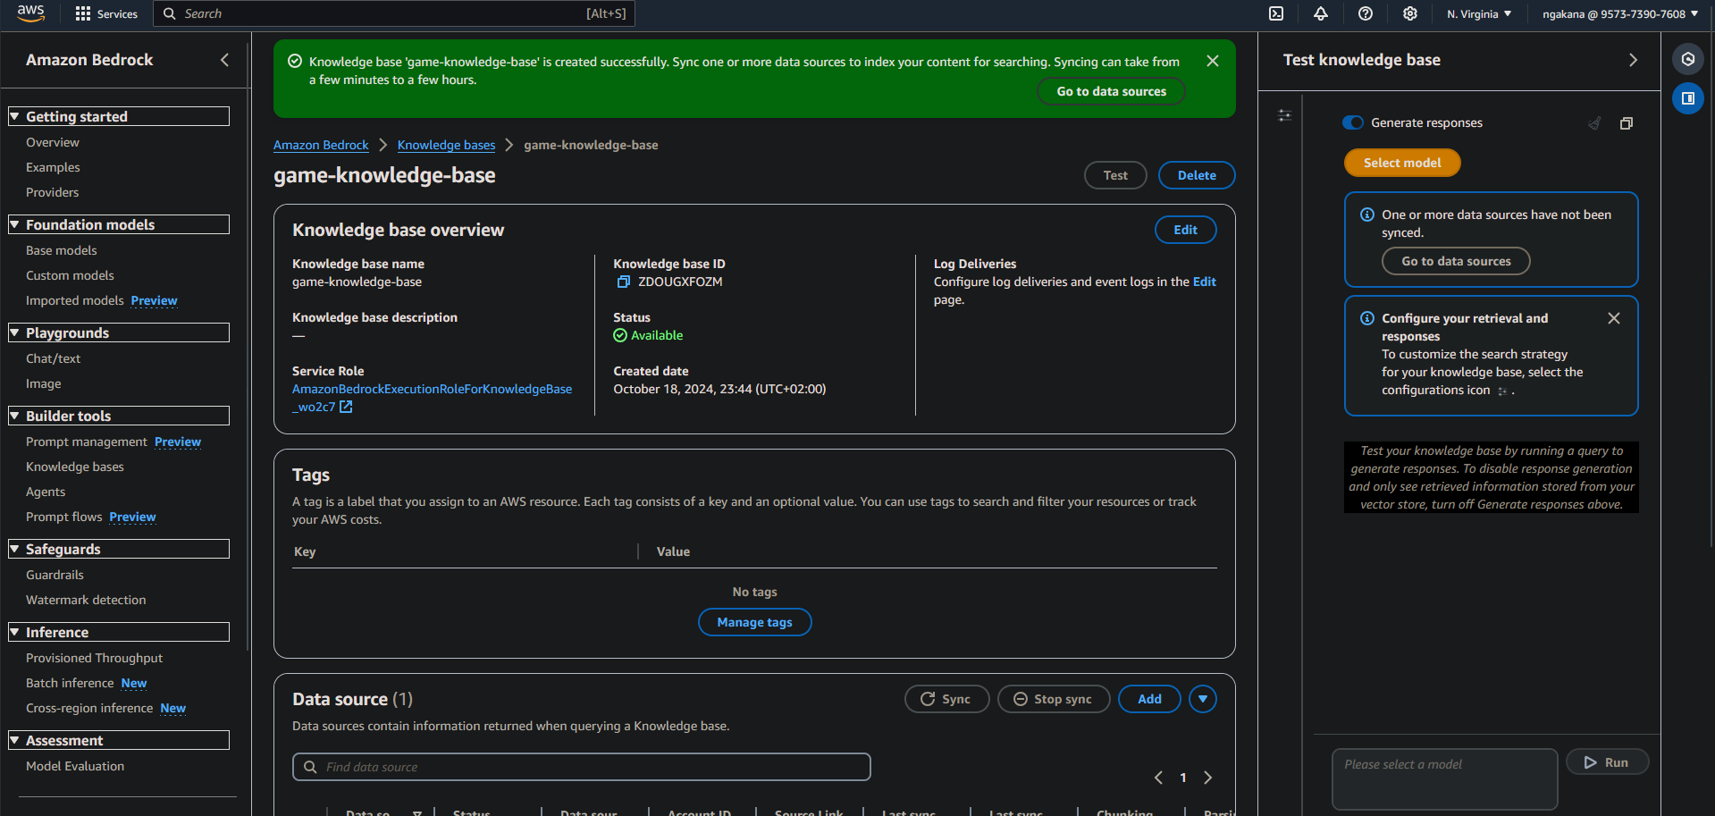Open Base models in the sidebar
Viewport: 1715px width, 816px height.
click(x=62, y=250)
